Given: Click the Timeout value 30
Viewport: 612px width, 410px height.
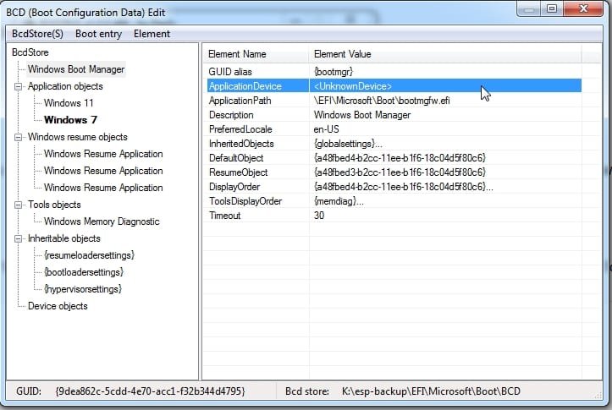Looking at the screenshot, I should click(x=319, y=216).
